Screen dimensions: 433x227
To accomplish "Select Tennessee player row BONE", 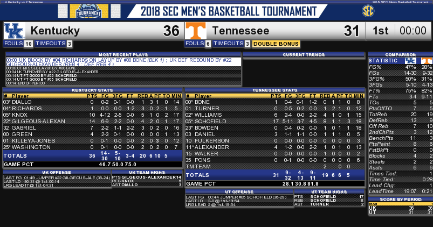I will [x=275, y=102].
